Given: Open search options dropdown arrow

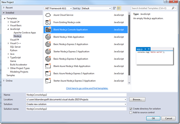Looking at the screenshot, I should pos(176,8).
